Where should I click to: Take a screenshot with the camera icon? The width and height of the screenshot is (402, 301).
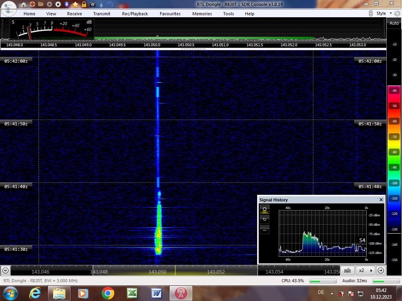[93, 4]
